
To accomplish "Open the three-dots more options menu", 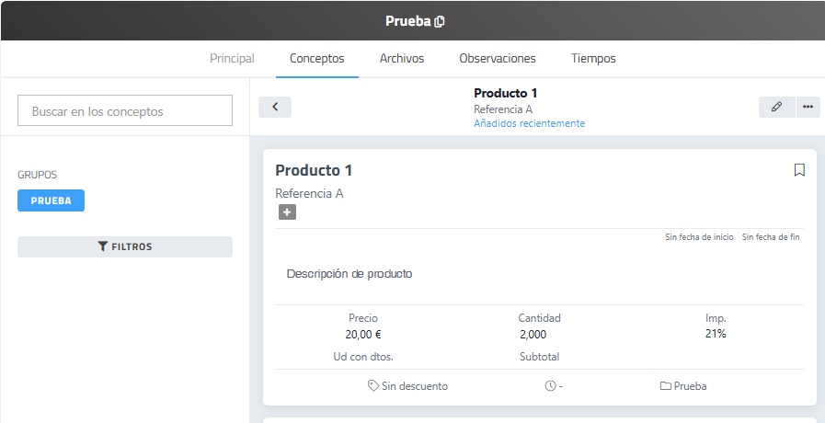I will 808,107.
